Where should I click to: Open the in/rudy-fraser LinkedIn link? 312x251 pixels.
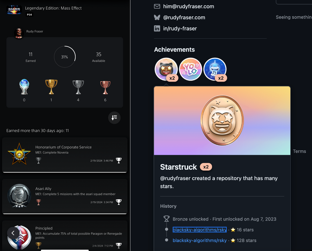coord(180,28)
